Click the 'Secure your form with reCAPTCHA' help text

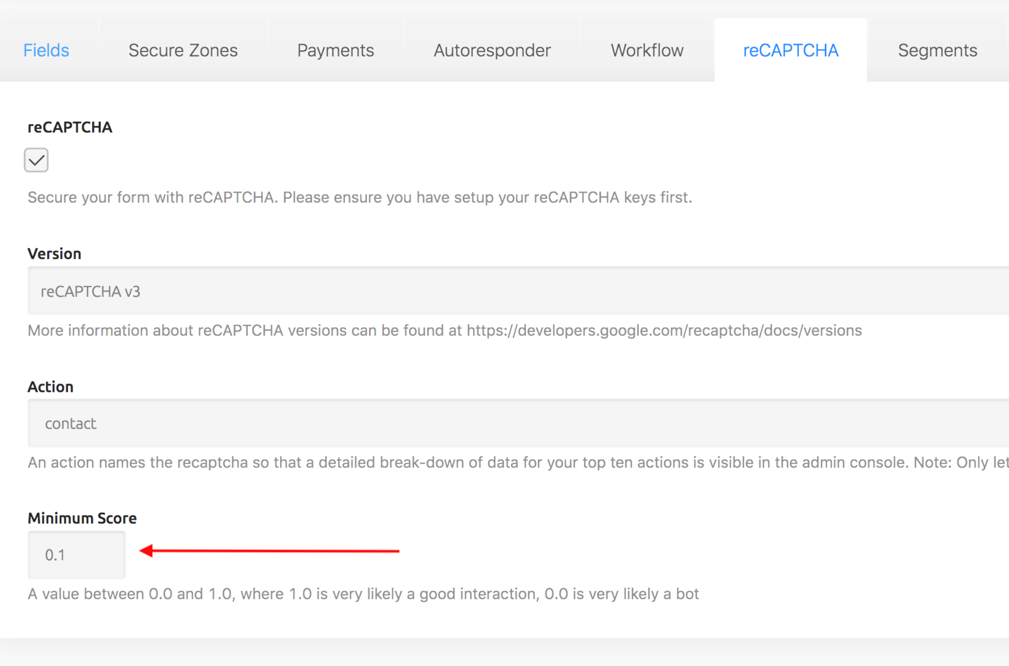coord(359,198)
